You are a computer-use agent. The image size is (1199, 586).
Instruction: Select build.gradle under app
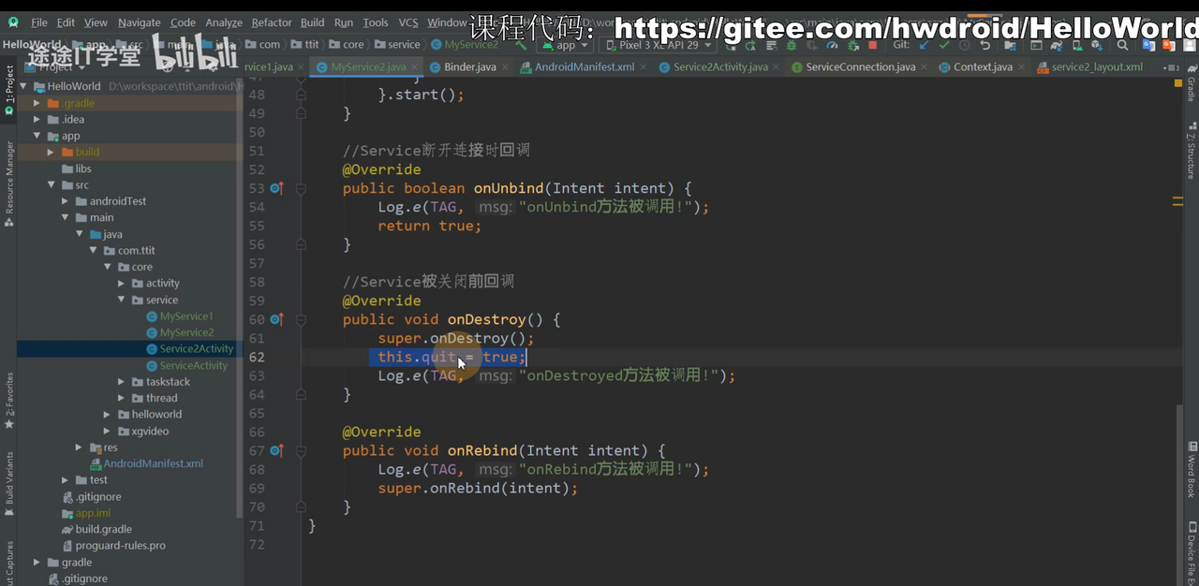tap(96, 529)
